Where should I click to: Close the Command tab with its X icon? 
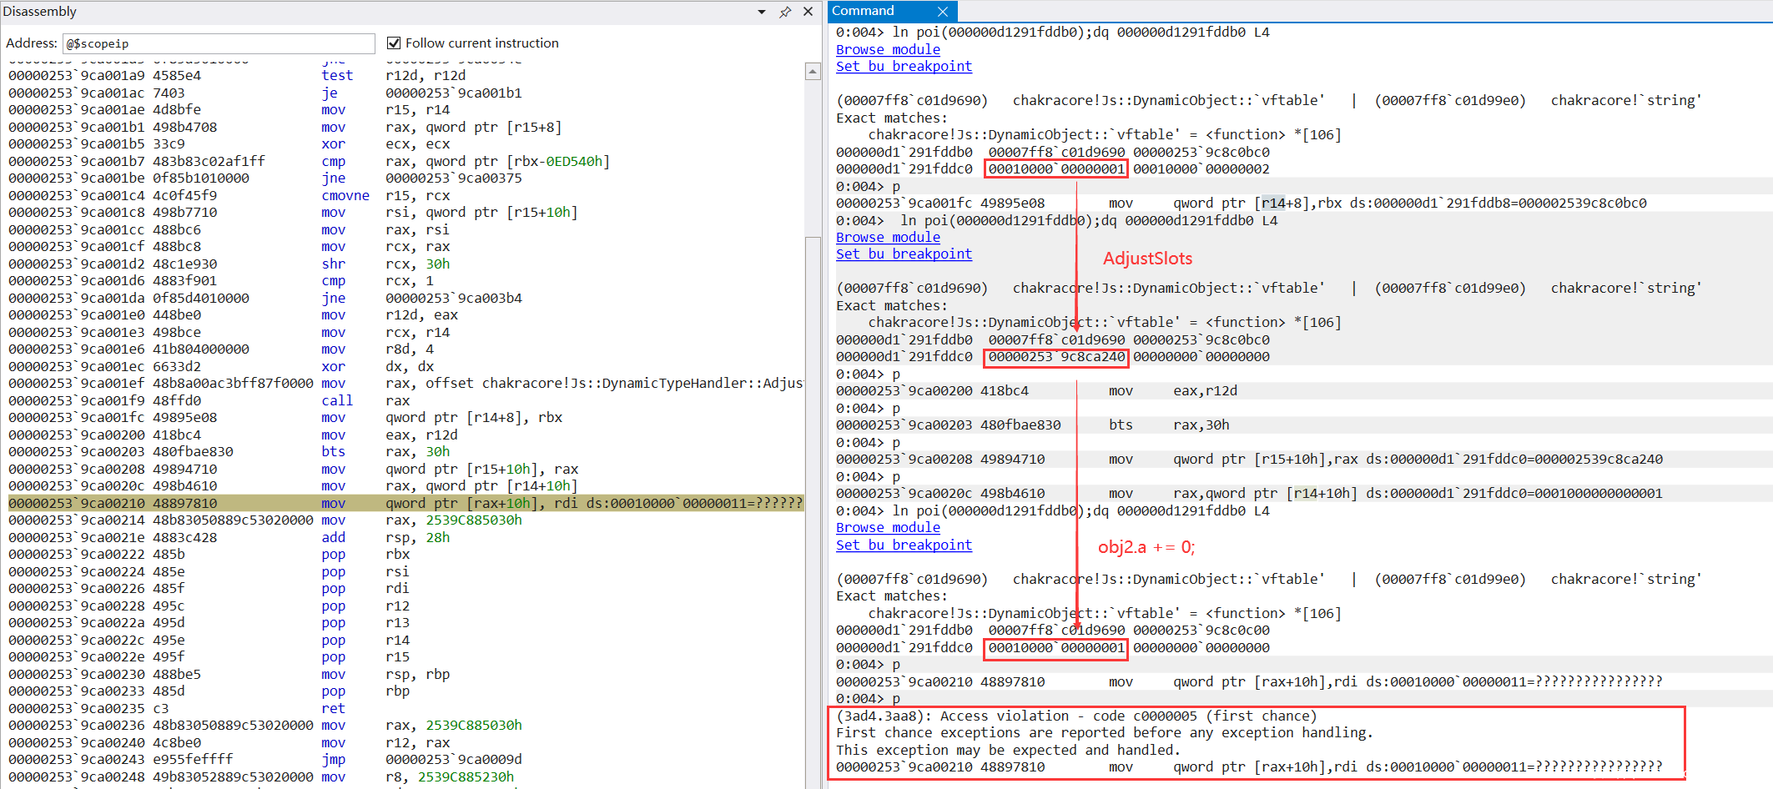coord(942,12)
